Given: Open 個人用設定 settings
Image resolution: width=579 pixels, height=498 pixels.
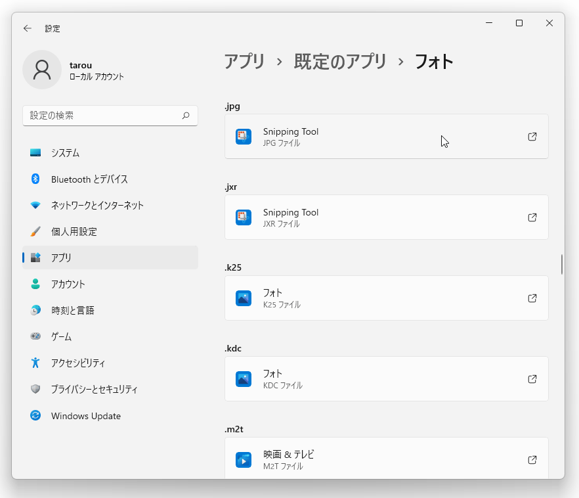Looking at the screenshot, I should (110, 232).
